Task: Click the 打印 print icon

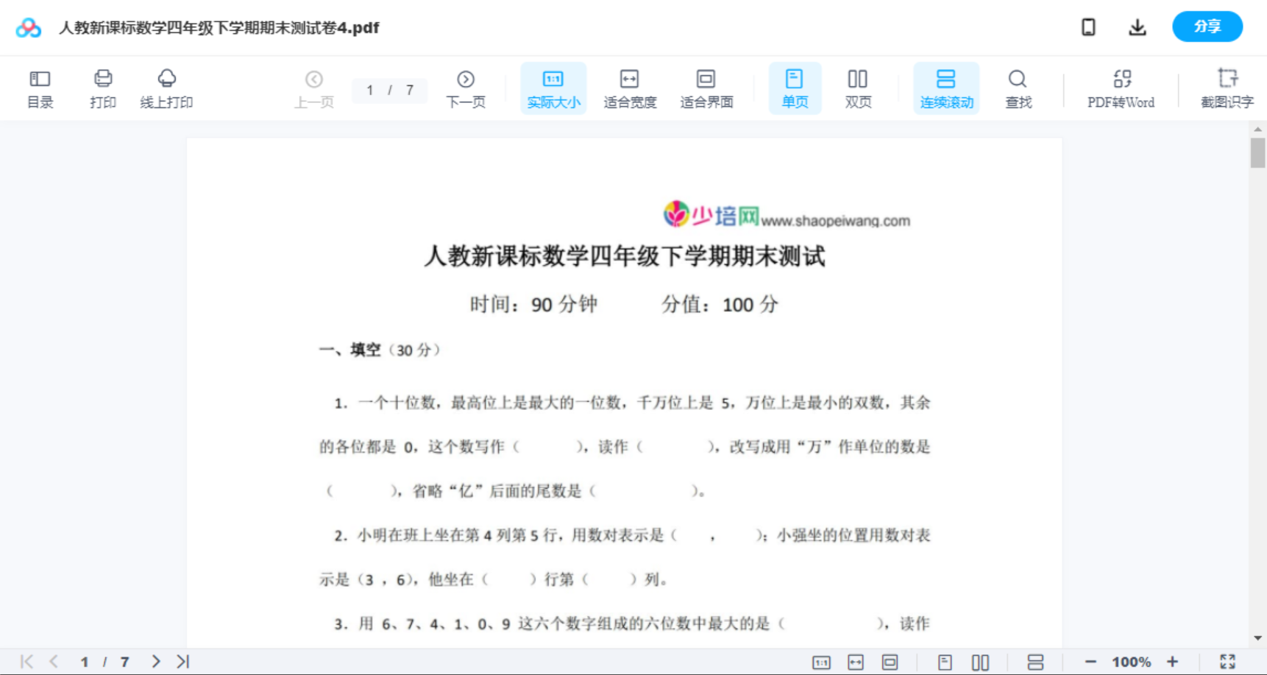Action: point(102,88)
